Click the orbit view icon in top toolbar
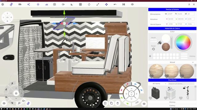 pyautogui.click(x=11, y=4)
